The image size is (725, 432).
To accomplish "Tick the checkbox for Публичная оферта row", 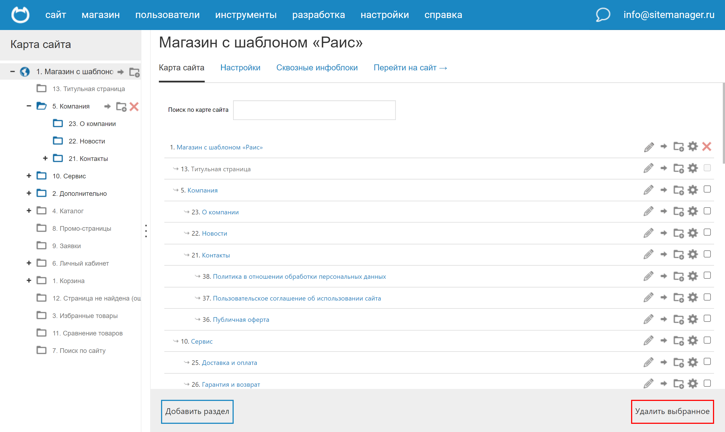I will 707,319.
